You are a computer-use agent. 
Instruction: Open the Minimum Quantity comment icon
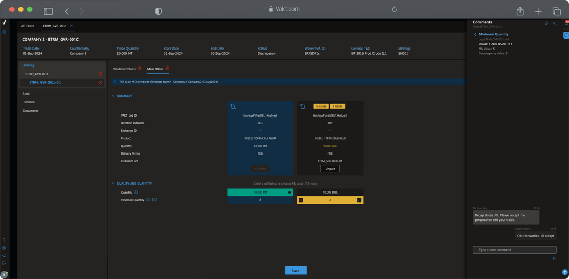[154, 200]
